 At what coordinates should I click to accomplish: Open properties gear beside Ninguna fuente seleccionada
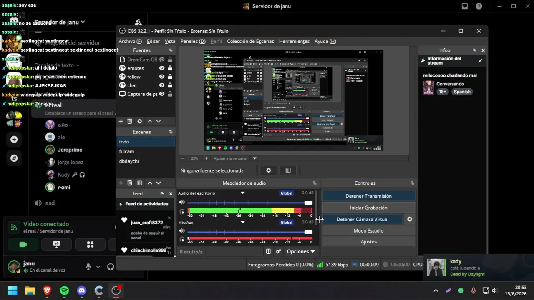[269, 170]
